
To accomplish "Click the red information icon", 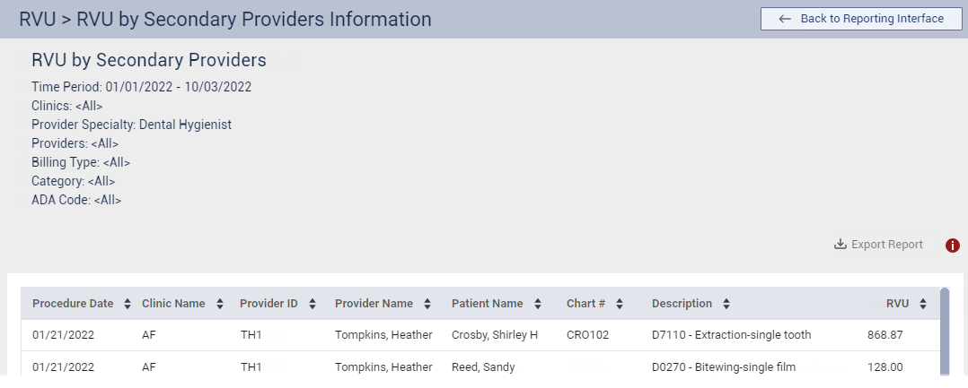I will (953, 246).
